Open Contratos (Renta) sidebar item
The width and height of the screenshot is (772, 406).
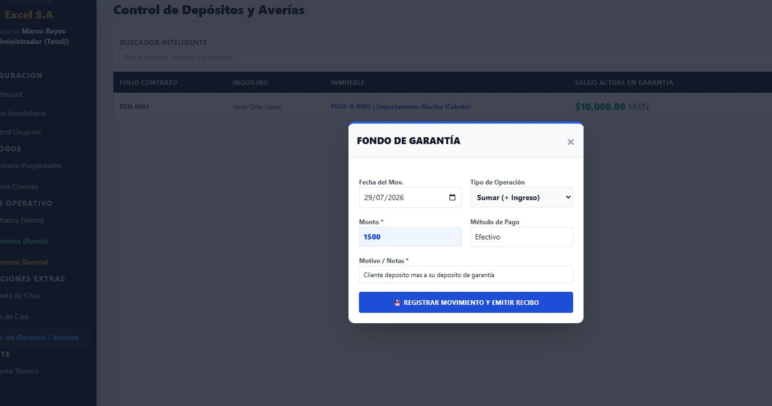[x=24, y=241]
